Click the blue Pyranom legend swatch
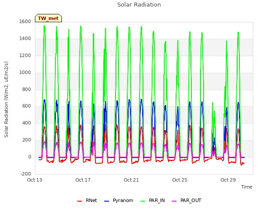279x209 pixels. [x=106, y=201]
